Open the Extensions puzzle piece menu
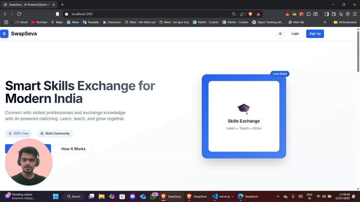Image resolution: width=360 pixels, height=202 pixels. click(x=309, y=14)
